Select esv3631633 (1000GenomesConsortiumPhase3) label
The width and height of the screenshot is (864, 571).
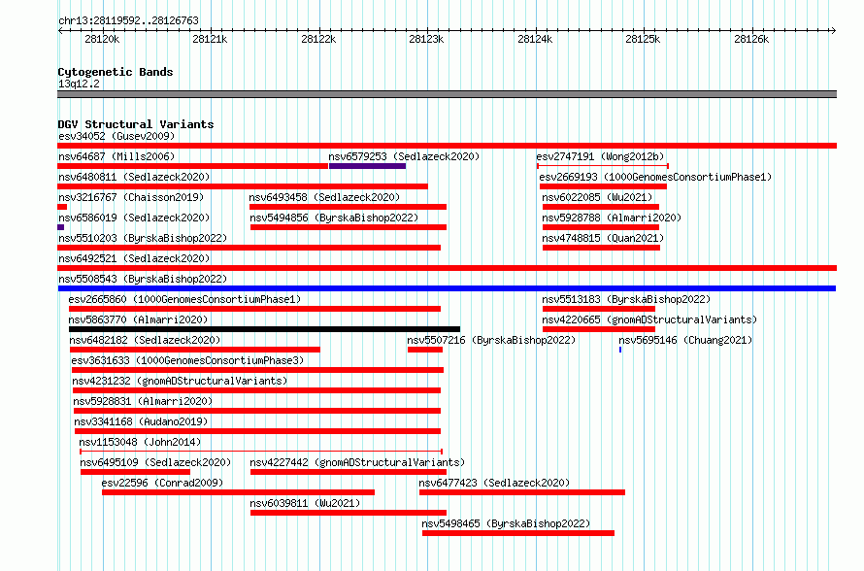(187, 360)
